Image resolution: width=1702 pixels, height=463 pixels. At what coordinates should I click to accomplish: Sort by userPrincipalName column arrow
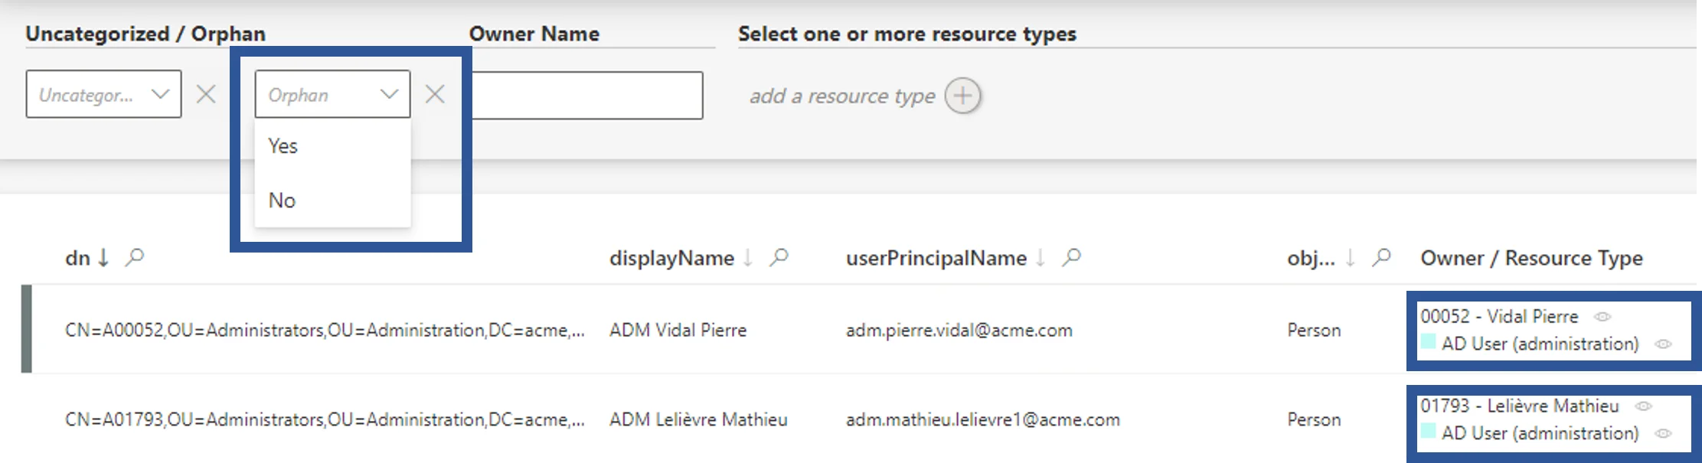point(1040,258)
